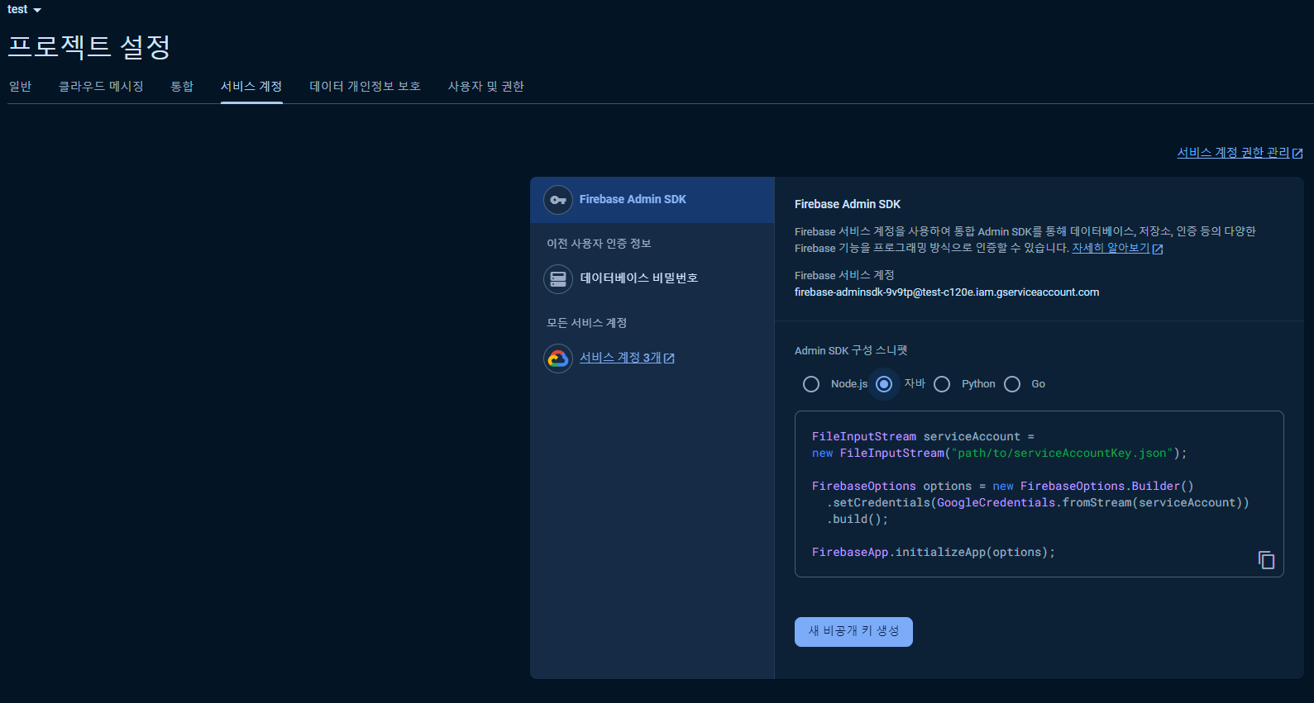
Task: Click the 프로젝트 설정 page title
Action: 89,46
